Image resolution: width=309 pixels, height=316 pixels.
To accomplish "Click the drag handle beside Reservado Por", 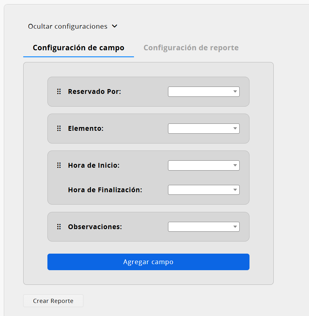I will pyautogui.click(x=59, y=92).
